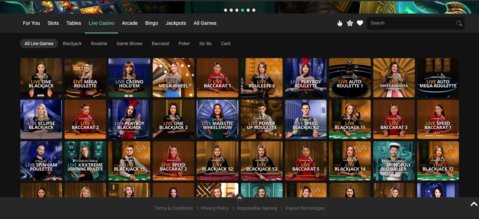The height and width of the screenshot is (219, 479).
Task: Open Live Baccarat 1 tile
Action: click(218, 78)
